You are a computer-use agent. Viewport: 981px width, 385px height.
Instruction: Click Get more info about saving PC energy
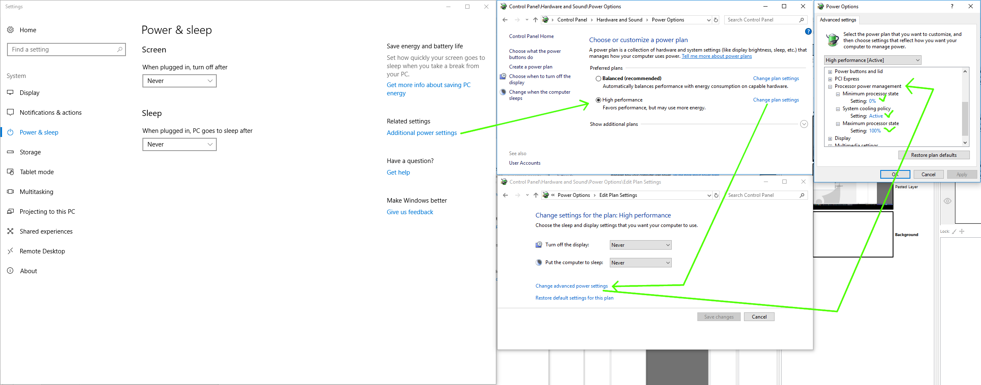429,89
